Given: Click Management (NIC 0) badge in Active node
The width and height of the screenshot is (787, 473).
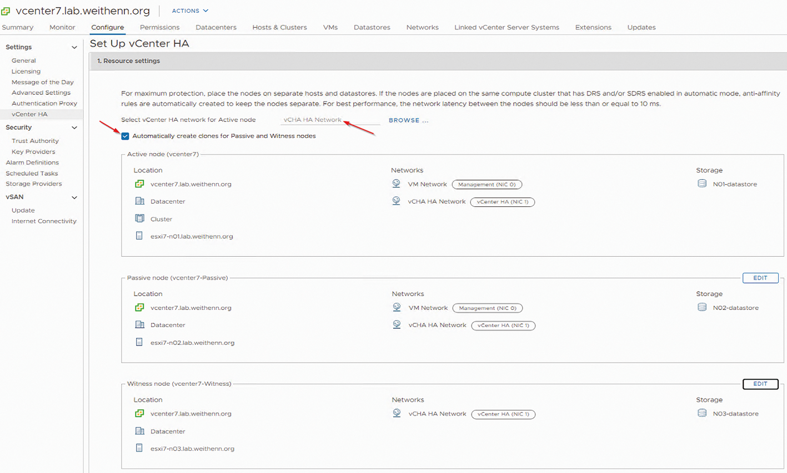Looking at the screenshot, I should pyautogui.click(x=487, y=185).
